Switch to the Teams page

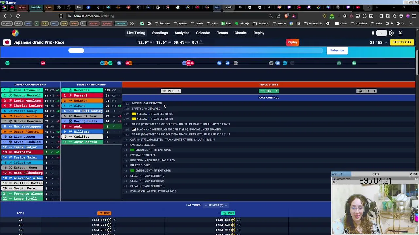pyautogui.click(x=222, y=33)
